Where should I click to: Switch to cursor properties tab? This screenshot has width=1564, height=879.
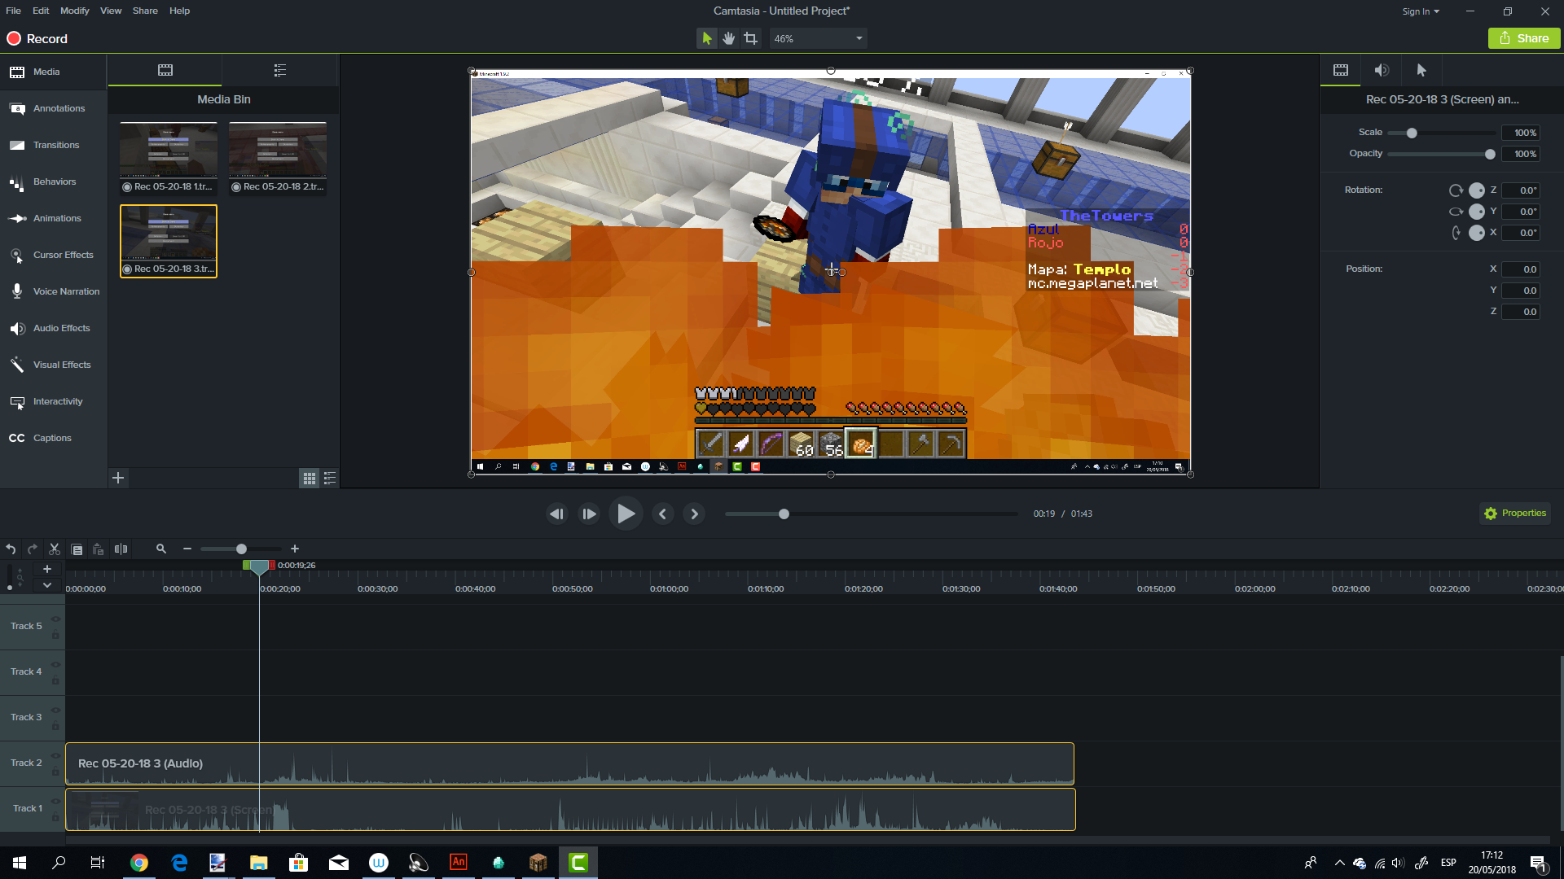pyautogui.click(x=1421, y=70)
